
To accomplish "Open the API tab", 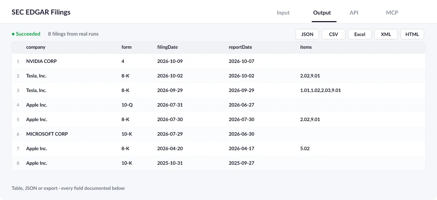I will (x=354, y=12).
